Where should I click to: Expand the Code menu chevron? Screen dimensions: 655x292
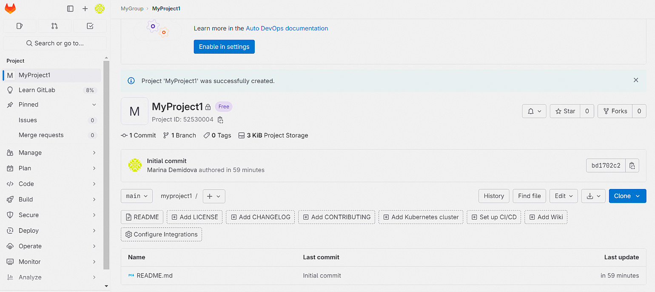(x=94, y=184)
